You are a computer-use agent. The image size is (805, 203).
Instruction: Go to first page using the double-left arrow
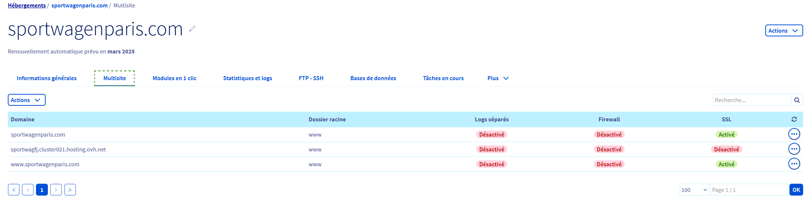coord(14,190)
